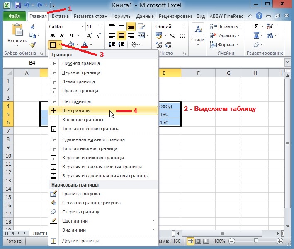Toggle Underline Ч formatting
The image size is (294, 249).
pos(71,35)
